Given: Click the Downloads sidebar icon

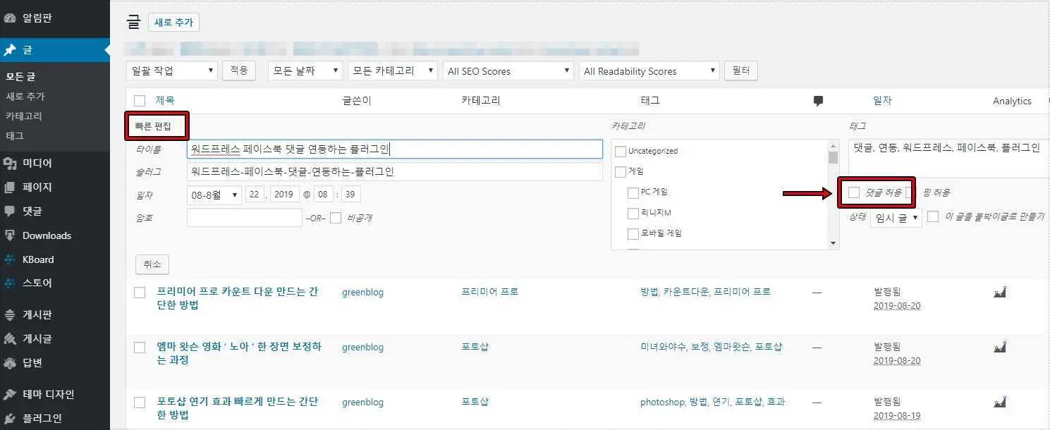Looking at the screenshot, I should point(10,235).
